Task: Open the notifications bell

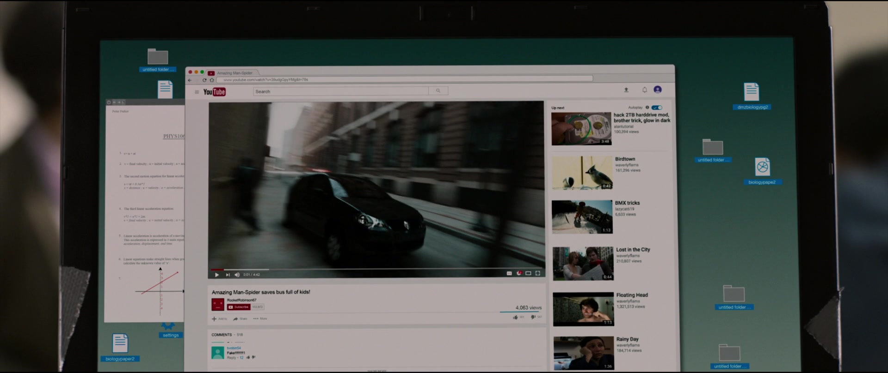Action: (644, 90)
